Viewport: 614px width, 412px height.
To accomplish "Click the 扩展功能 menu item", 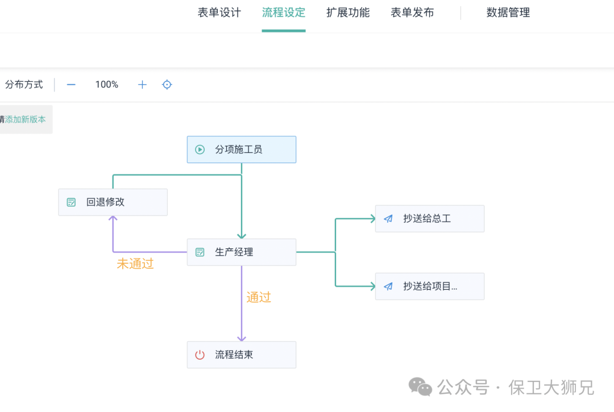I will click(x=348, y=12).
